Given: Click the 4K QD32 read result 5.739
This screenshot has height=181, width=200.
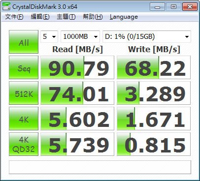Looking at the screenshot, I should coord(77,144).
